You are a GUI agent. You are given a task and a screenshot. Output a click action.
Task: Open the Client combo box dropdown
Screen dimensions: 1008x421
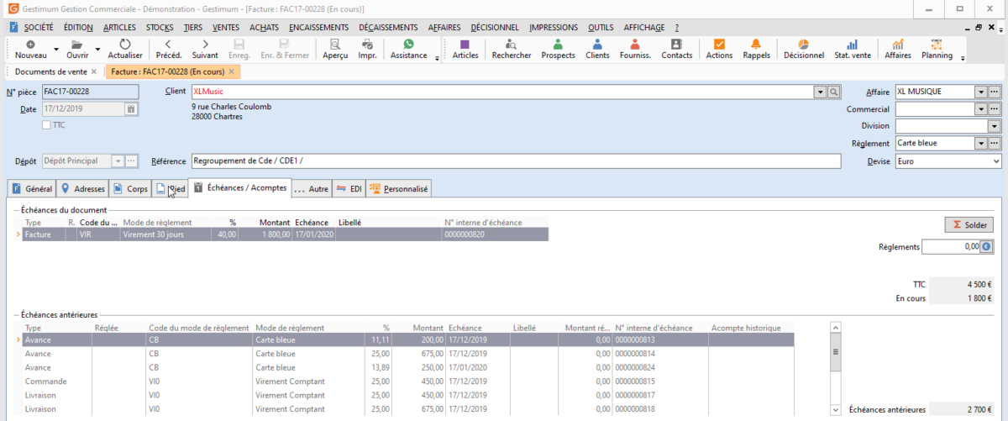821,92
